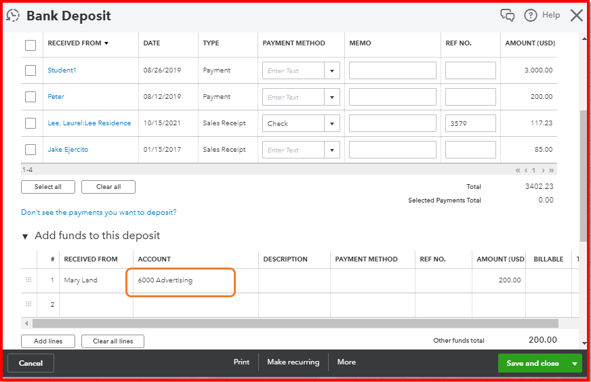Image resolution: width=591 pixels, height=382 pixels.
Task: Tick the select-all header checkbox
Action: coord(30,45)
